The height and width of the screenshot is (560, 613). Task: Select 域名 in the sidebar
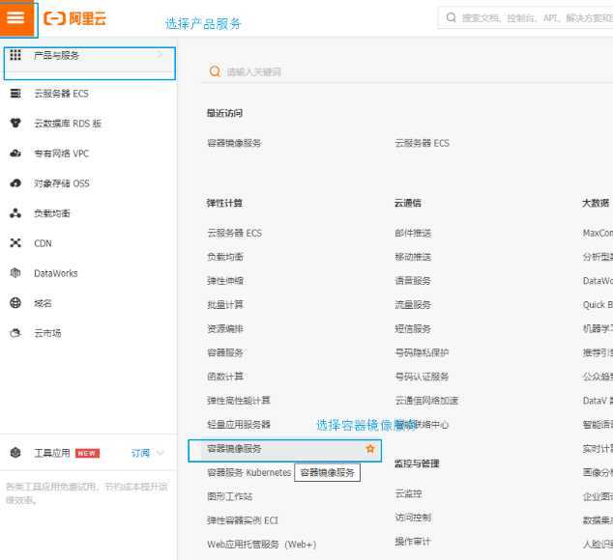[x=43, y=303]
